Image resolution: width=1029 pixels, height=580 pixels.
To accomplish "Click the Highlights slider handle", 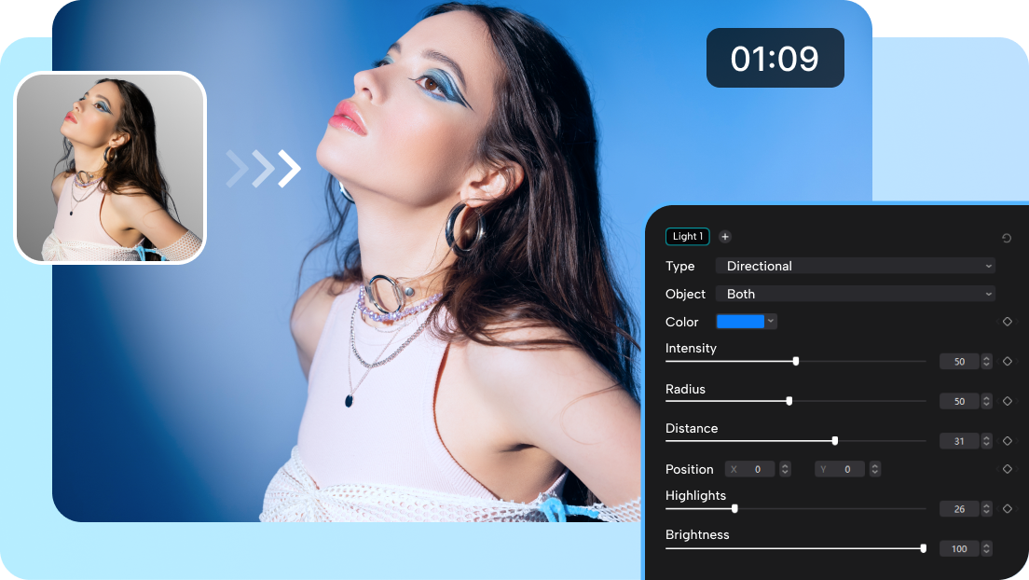I will (x=735, y=508).
